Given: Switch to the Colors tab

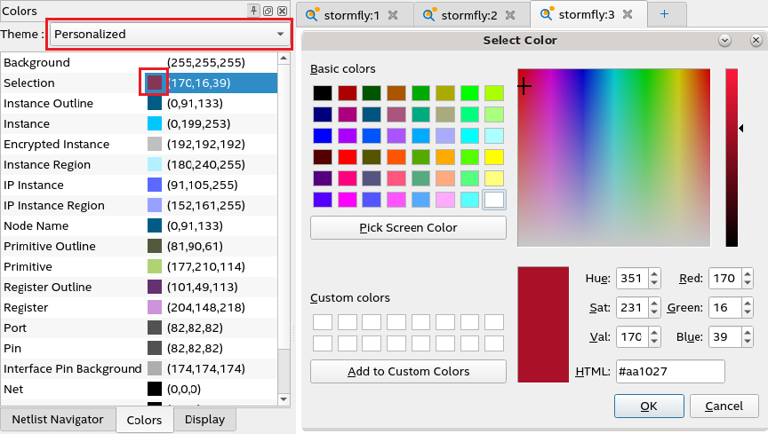Looking at the screenshot, I should 145,421.
